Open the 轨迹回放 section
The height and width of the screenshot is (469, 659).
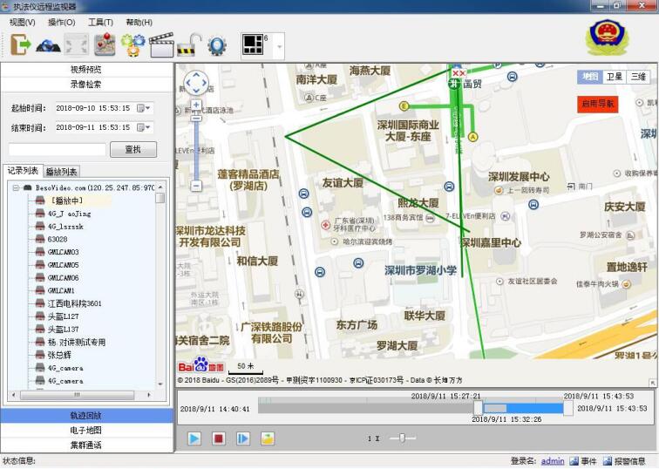point(86,416)
